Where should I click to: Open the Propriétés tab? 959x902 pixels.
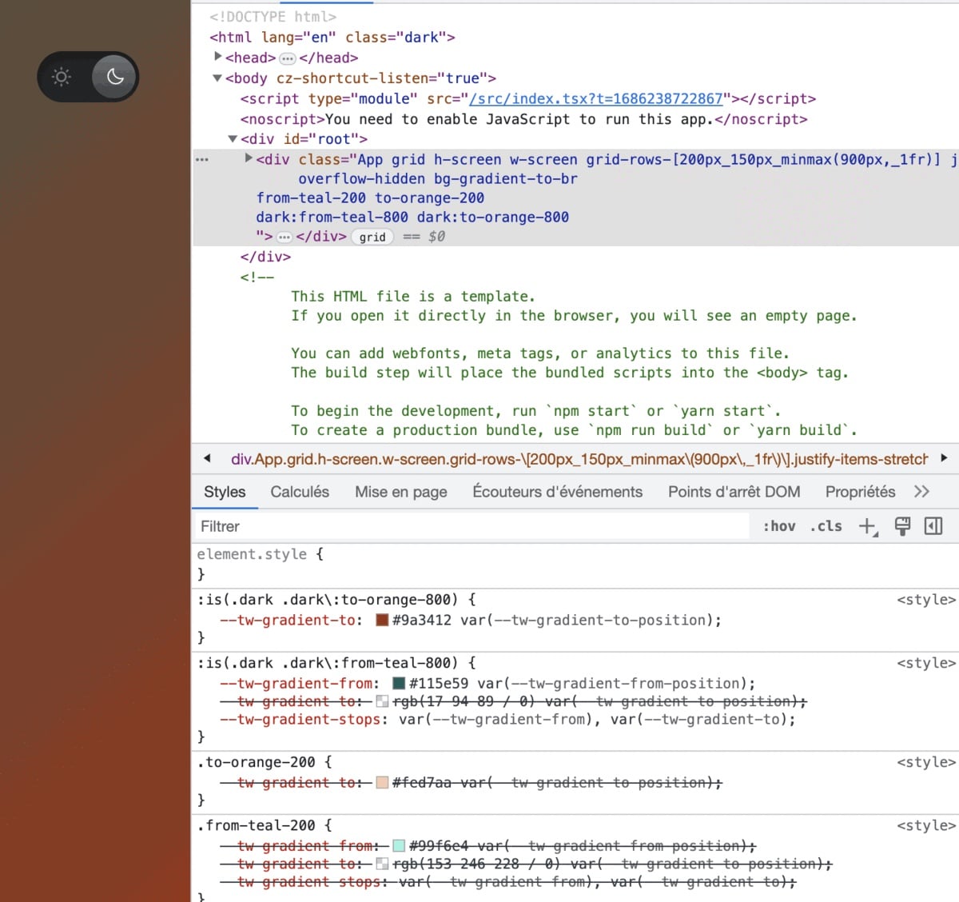coord(861,492)
